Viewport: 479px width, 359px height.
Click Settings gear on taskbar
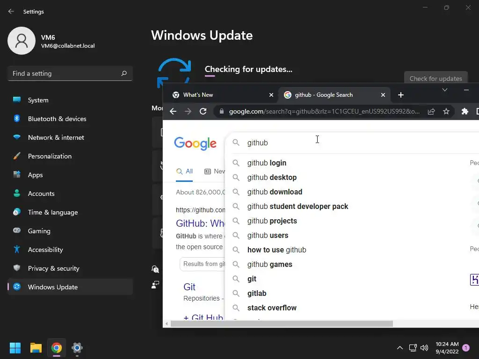[x=77, y=348]
